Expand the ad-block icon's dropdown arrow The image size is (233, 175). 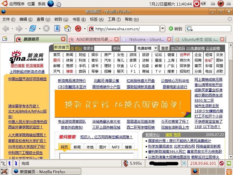85,29
